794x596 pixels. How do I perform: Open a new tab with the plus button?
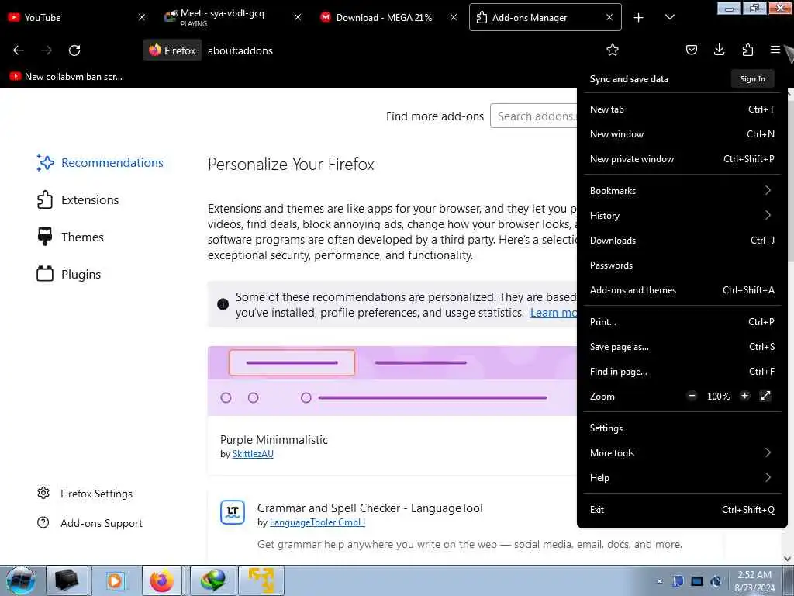point(639,17)
